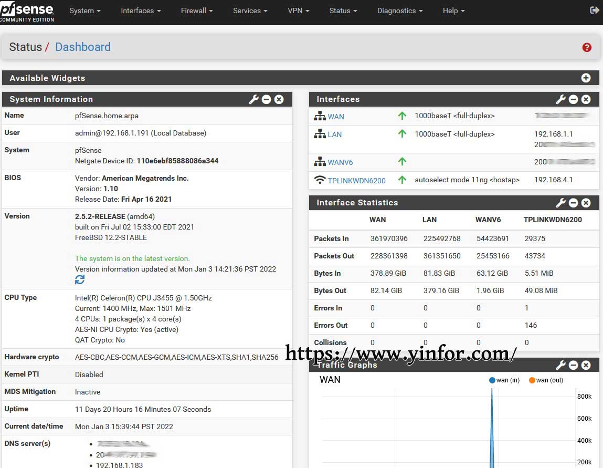Viewport: 603px width, 468px height.
Task: Open the Diagnostics dropdown menu
Action: pyautogui.click(x=400, y=11)
